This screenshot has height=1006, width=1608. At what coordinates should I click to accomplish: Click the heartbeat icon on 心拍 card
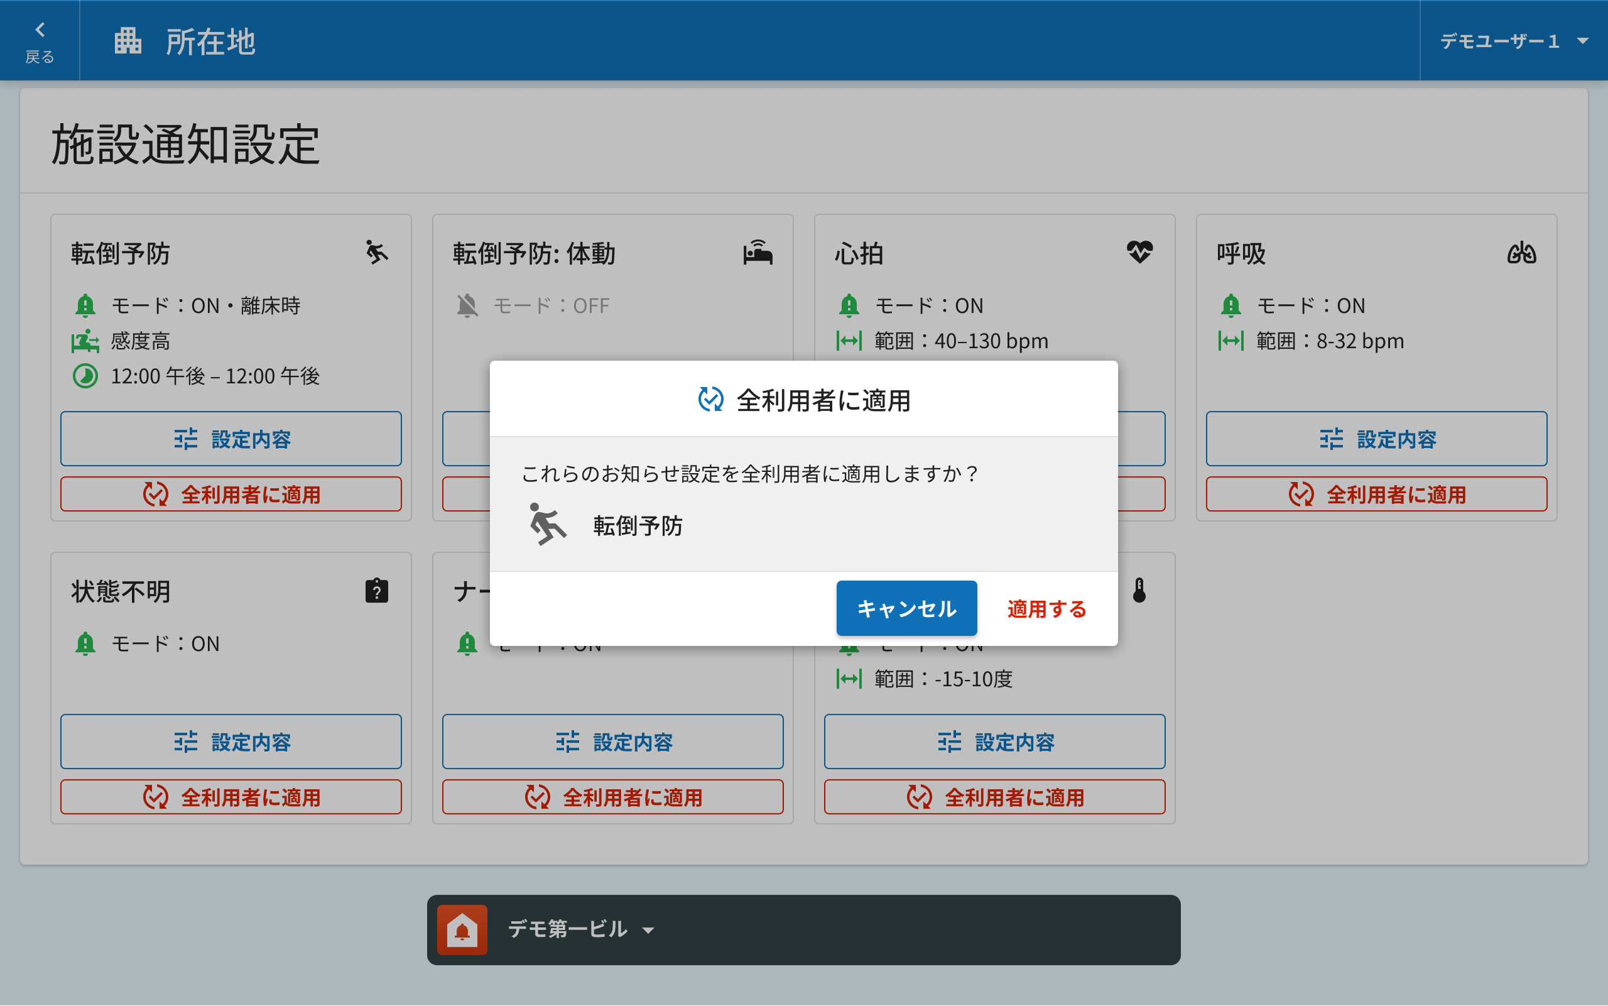[1139, 252]
